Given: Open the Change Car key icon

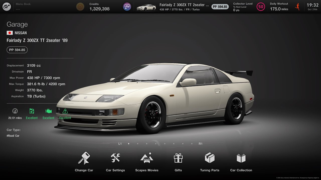Looking at the screenshot, I should coord(84,158).
